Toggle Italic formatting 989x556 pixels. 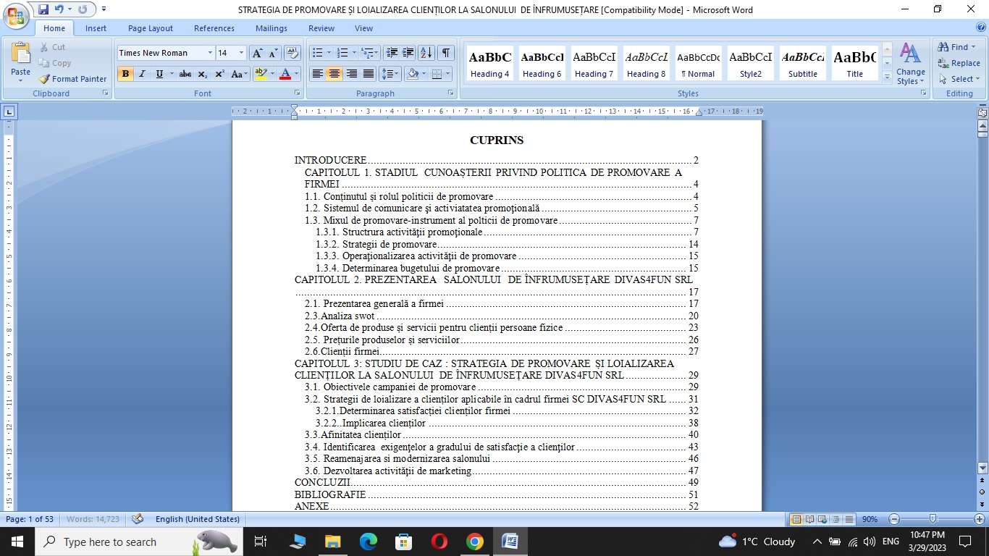click(x=142, y=74)
